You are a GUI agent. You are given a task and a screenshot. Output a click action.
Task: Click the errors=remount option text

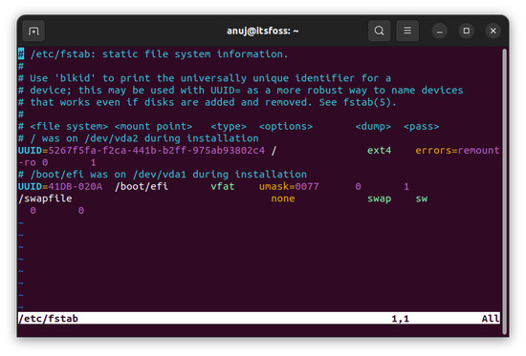pyautogui.click(x=457, y=151)
